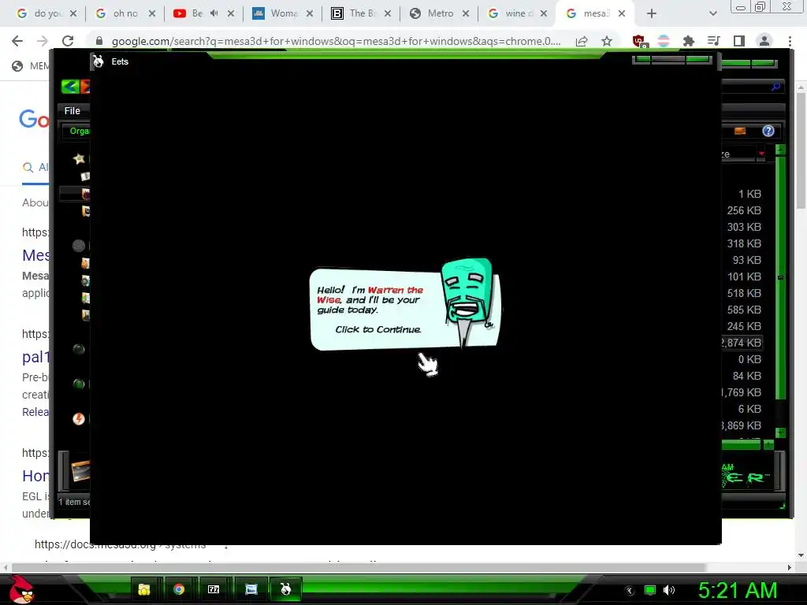Click Explorer preview pane icon
Image resolution: width=807 pixels, height=605 pixels.
click(x=740, y=131)
